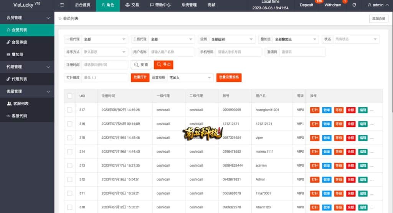Select 会员列表 in the sidebar
Screen dimensions: 393x213
coord(27,30)
